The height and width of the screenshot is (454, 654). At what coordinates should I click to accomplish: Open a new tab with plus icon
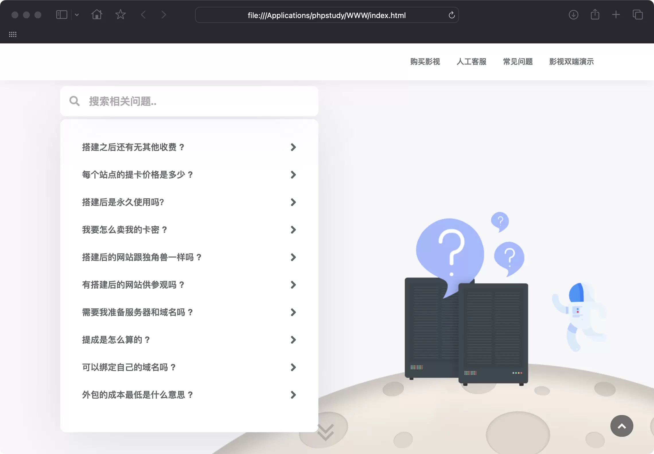pos(616,15)
